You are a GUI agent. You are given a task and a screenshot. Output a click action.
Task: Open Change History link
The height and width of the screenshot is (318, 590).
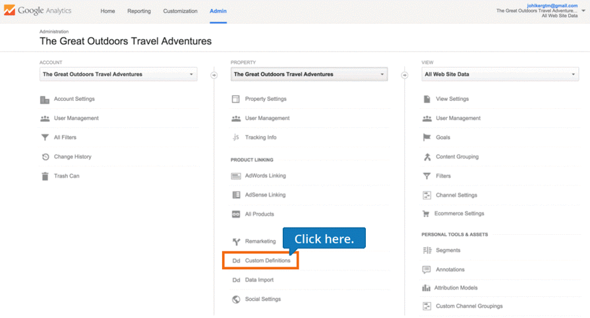[73, 157]
